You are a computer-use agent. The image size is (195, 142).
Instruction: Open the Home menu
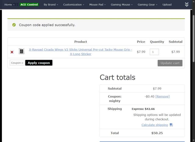coord(8,5)
